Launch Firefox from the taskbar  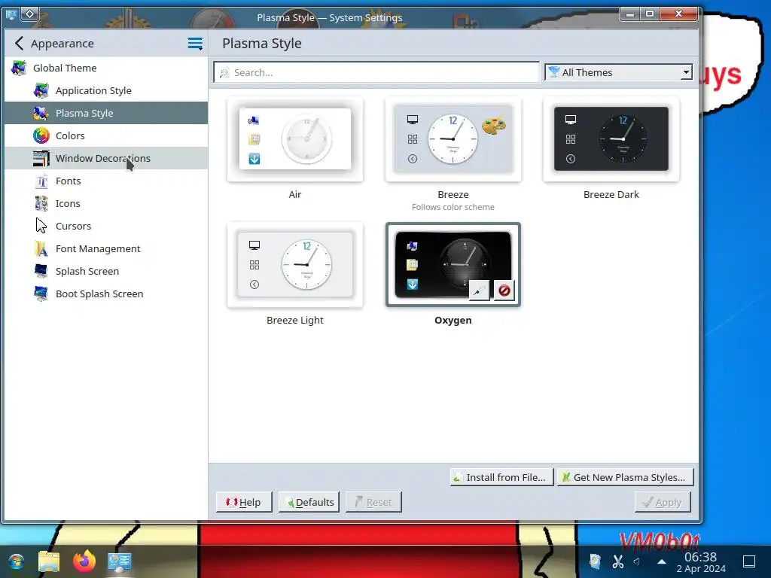coord(84,561)
